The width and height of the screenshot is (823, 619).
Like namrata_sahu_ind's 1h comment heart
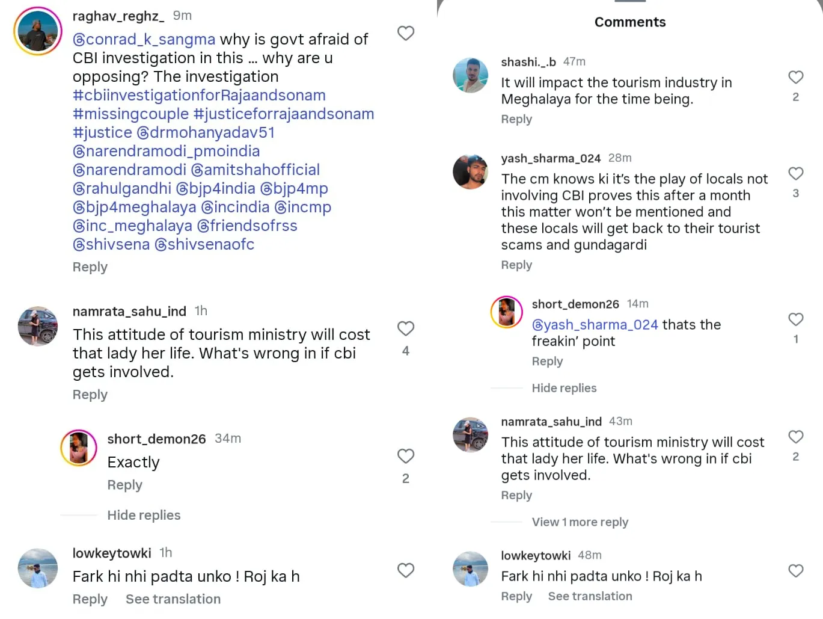coord(406,328)
